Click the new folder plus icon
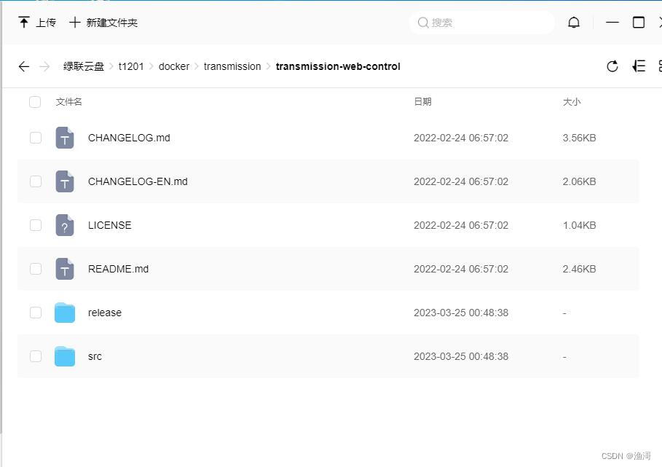Image resolution: width=662 pixels, height=467 pixels. [75, 23]
